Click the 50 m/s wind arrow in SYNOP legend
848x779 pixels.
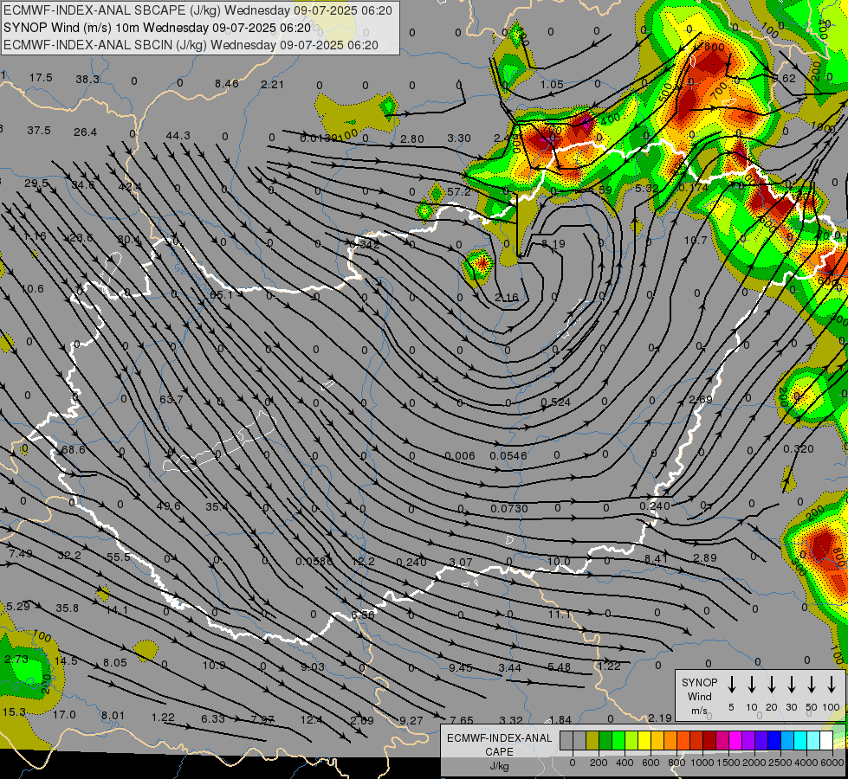(x=812, y=685)
